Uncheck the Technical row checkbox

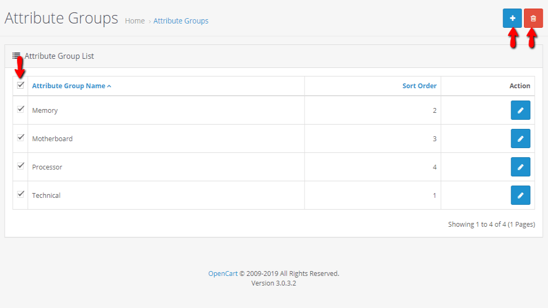pos(21,194)
